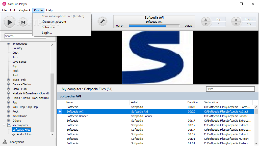This screenshot has width=259, height=146.
Task: Select Soul in the genre tree
Action: pos(15,75)
